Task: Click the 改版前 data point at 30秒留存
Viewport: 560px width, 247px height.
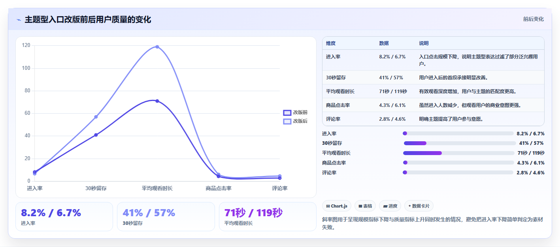Action: tap(96, 135)
